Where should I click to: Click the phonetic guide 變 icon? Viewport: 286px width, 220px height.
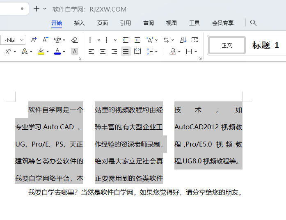(x=57, y=40)
